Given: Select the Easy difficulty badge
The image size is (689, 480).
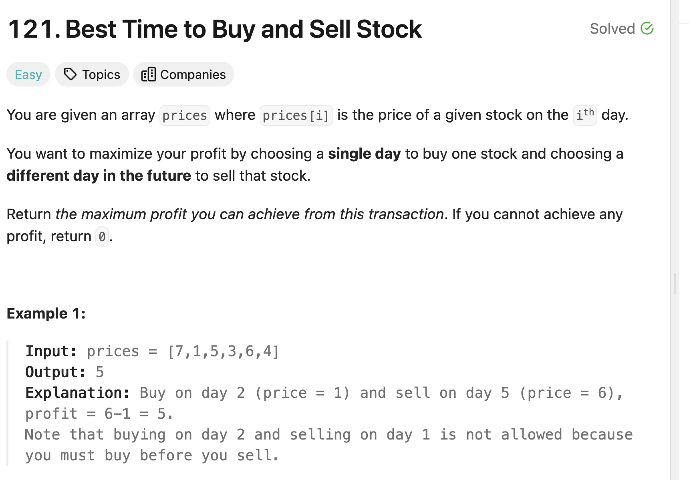Looking at the screenshot, I should (x=28, y=75).
